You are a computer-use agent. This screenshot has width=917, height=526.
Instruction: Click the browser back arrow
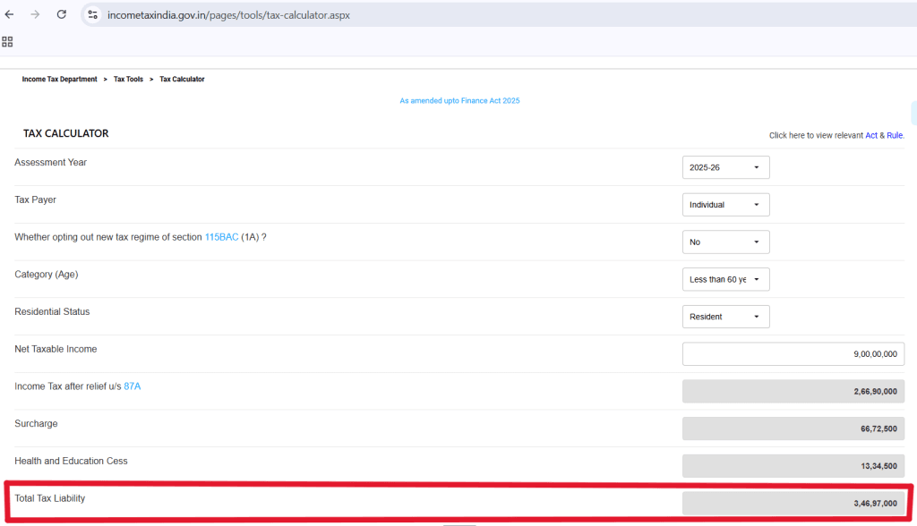(9, 14)
